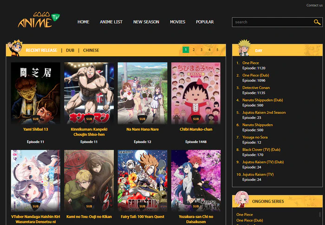Open the Chibi Maruko-chan poster thumbnail
Screen dimensions: 325x225
[196, 93]
